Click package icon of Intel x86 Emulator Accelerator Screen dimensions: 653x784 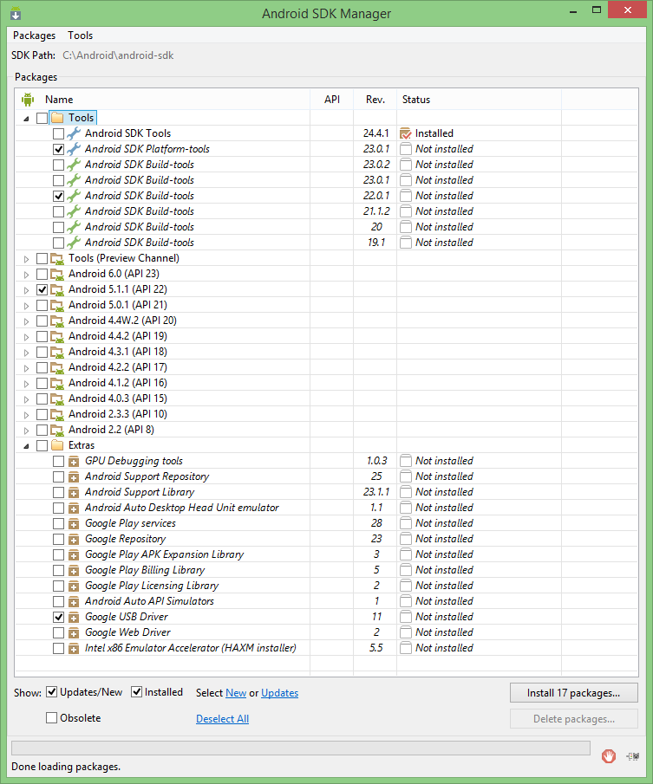tap(74, 649)
